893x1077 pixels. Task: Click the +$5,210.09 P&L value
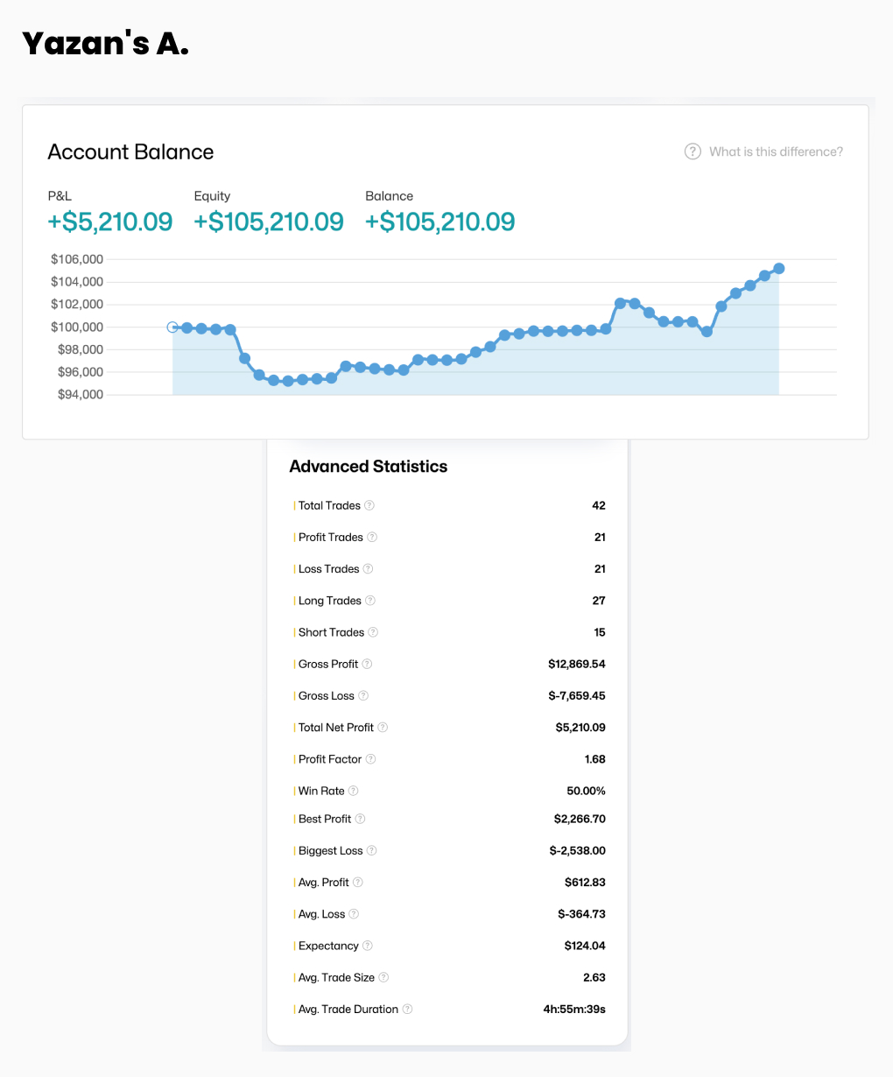click(x=110, y=222)
